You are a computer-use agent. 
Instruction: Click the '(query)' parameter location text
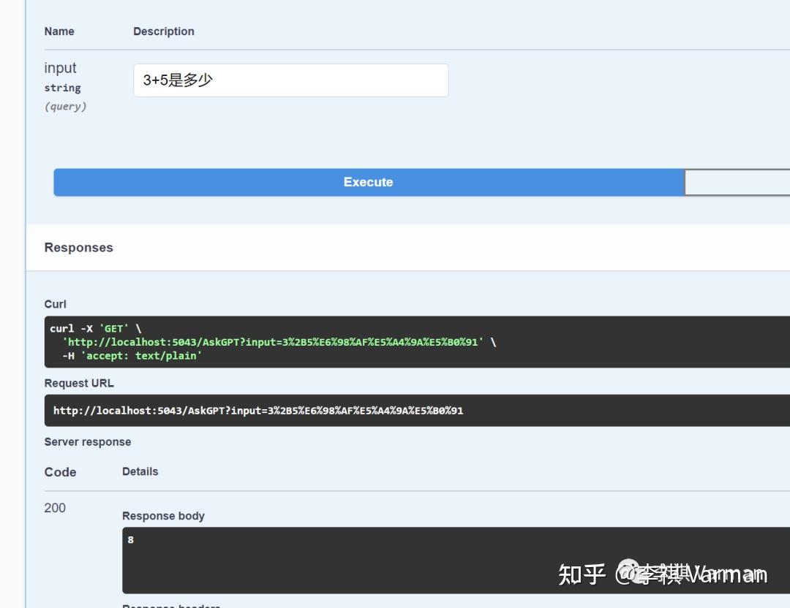[x=66, y=107]
